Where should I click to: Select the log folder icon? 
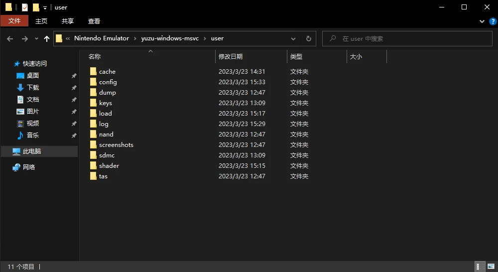(93, 124)
